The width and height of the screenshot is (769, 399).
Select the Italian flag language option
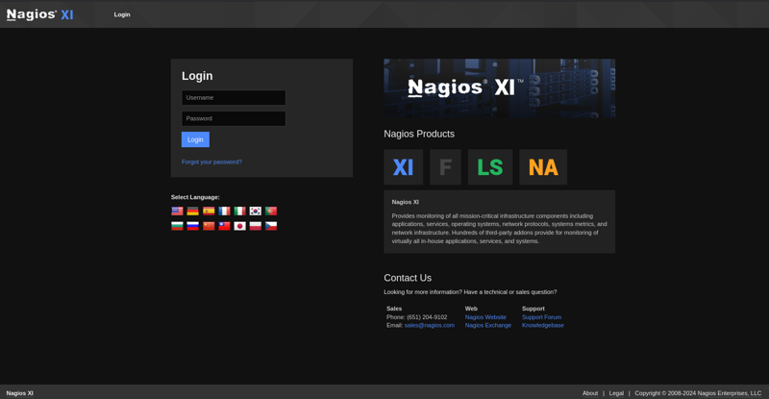coord(239,211)
